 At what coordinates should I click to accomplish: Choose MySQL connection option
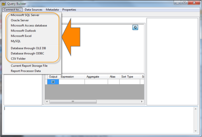pyautogui.click(x=16, y=41)
